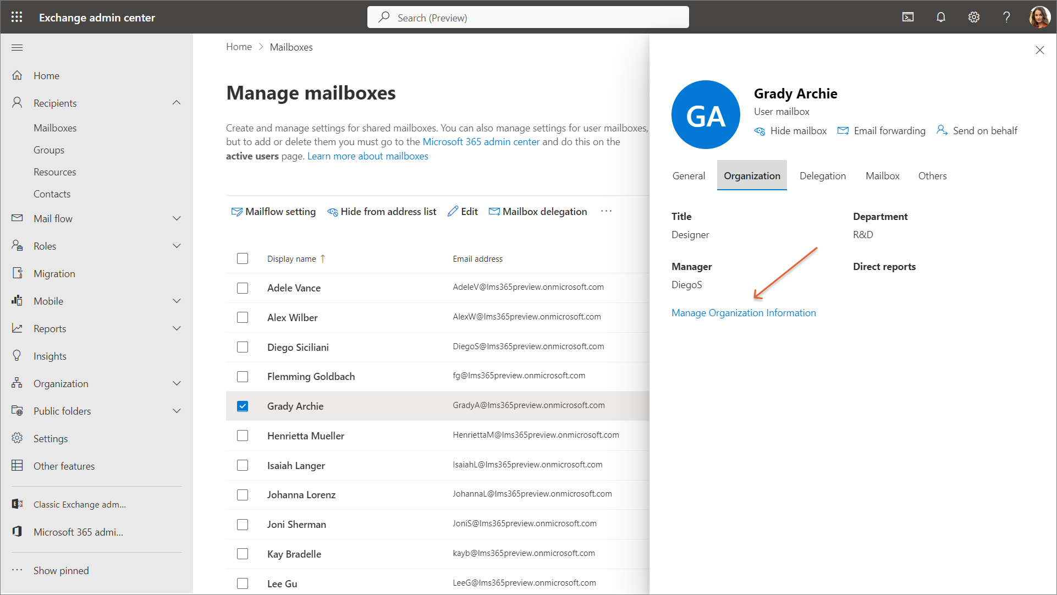Expand the Mail flow section

(x=177, y=218)
